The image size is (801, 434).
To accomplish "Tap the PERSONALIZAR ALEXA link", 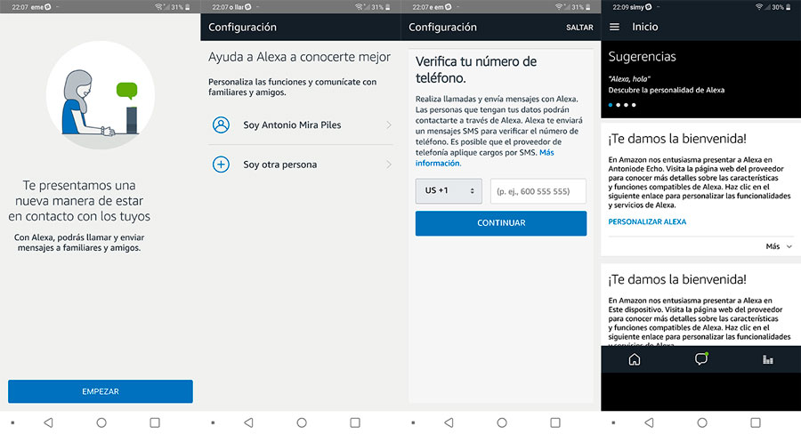I will (647, 221).
